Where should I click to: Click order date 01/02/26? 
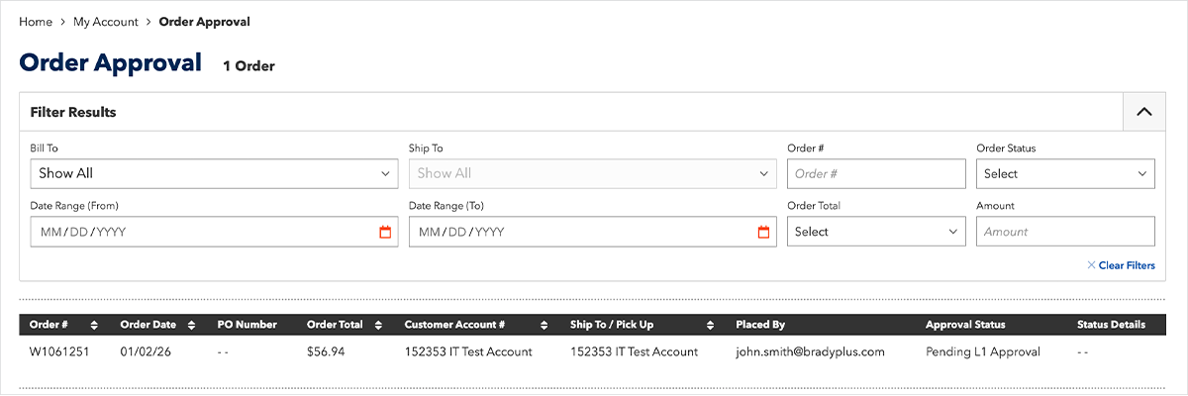(145, 351)
